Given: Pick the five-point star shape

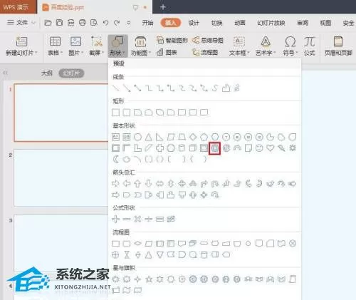Looking at the screenshot, I should [149, 279].
